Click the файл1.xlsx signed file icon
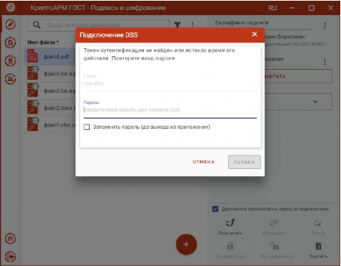The image size is (341, 266). pyautogui.click(x=33, y=124)
